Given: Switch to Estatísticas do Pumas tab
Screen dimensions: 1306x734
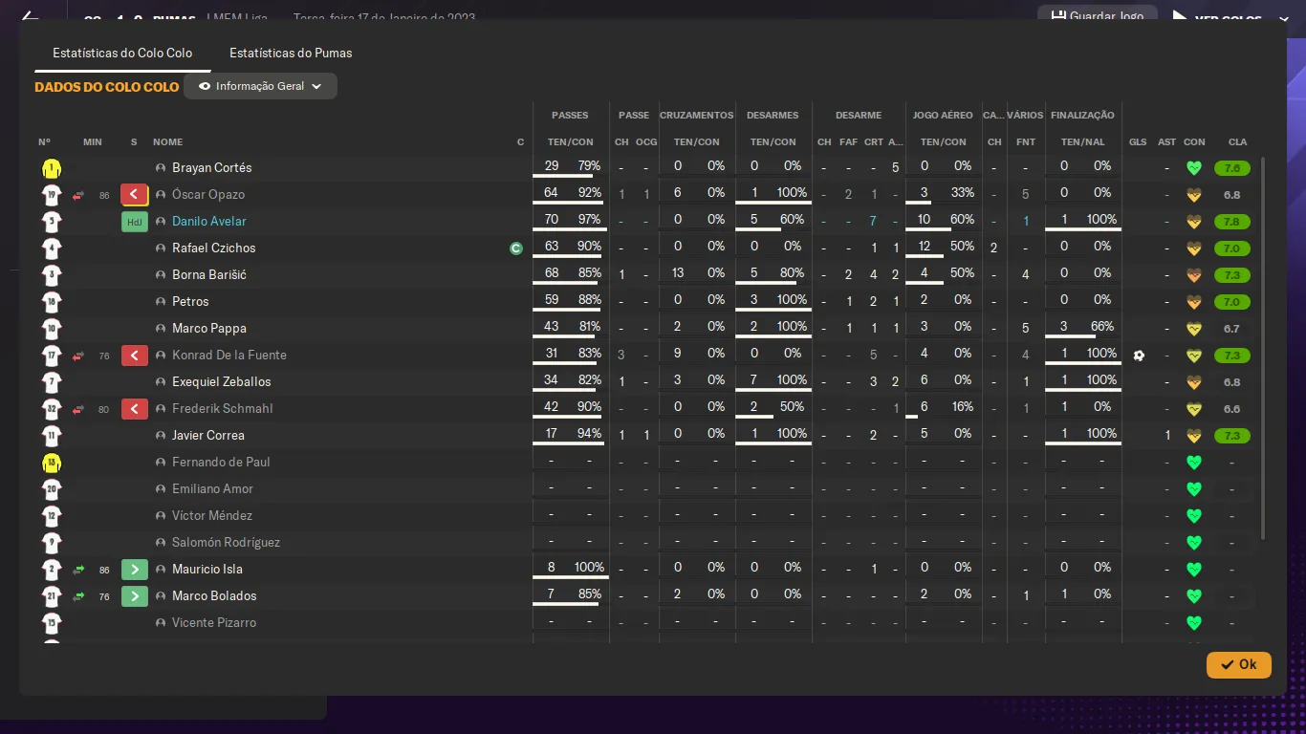Looking at the screenshot, I should 291,53.
